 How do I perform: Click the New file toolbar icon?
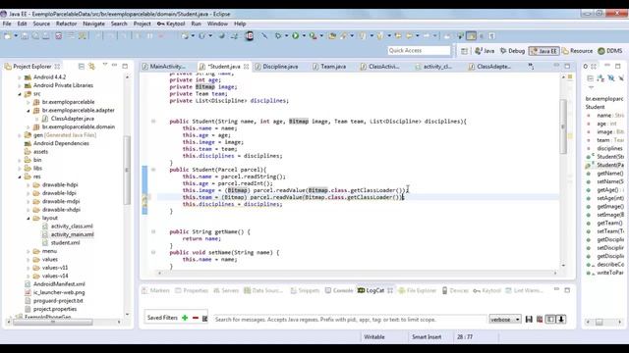tap(7, 36)
